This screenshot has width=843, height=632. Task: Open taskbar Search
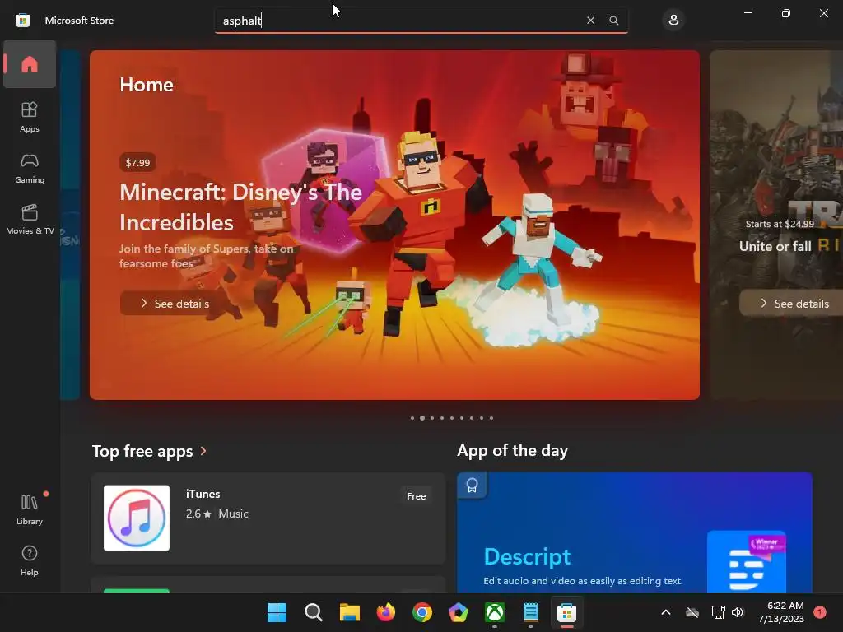coord(314,612)
